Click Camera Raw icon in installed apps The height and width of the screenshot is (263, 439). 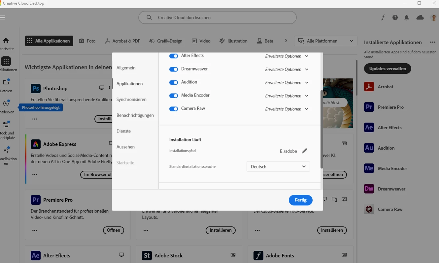point(369,209)
